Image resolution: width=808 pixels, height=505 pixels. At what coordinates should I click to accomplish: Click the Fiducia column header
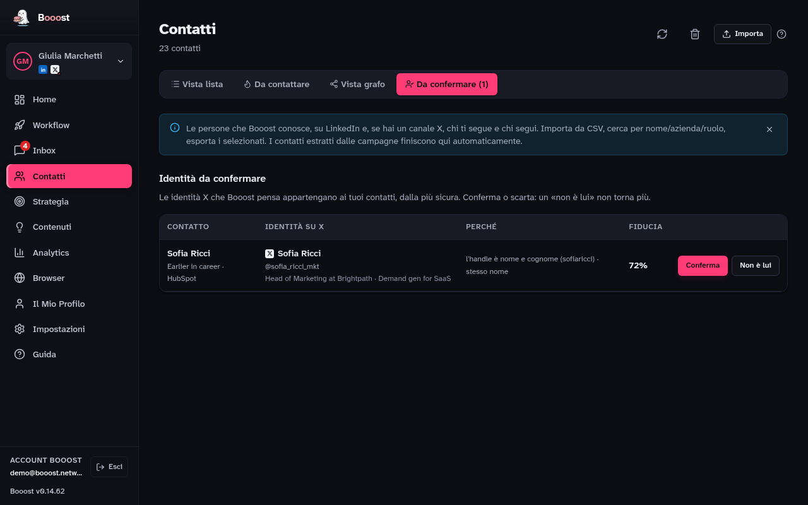(x=646, y=227)
